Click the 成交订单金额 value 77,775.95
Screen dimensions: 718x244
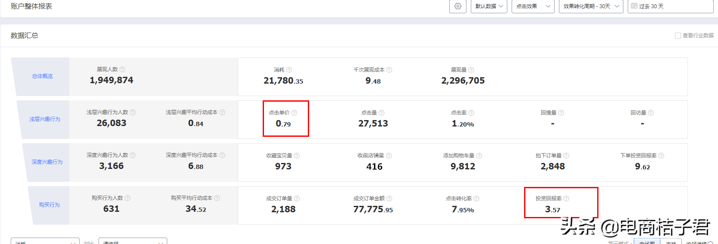(x=373, y=209)
